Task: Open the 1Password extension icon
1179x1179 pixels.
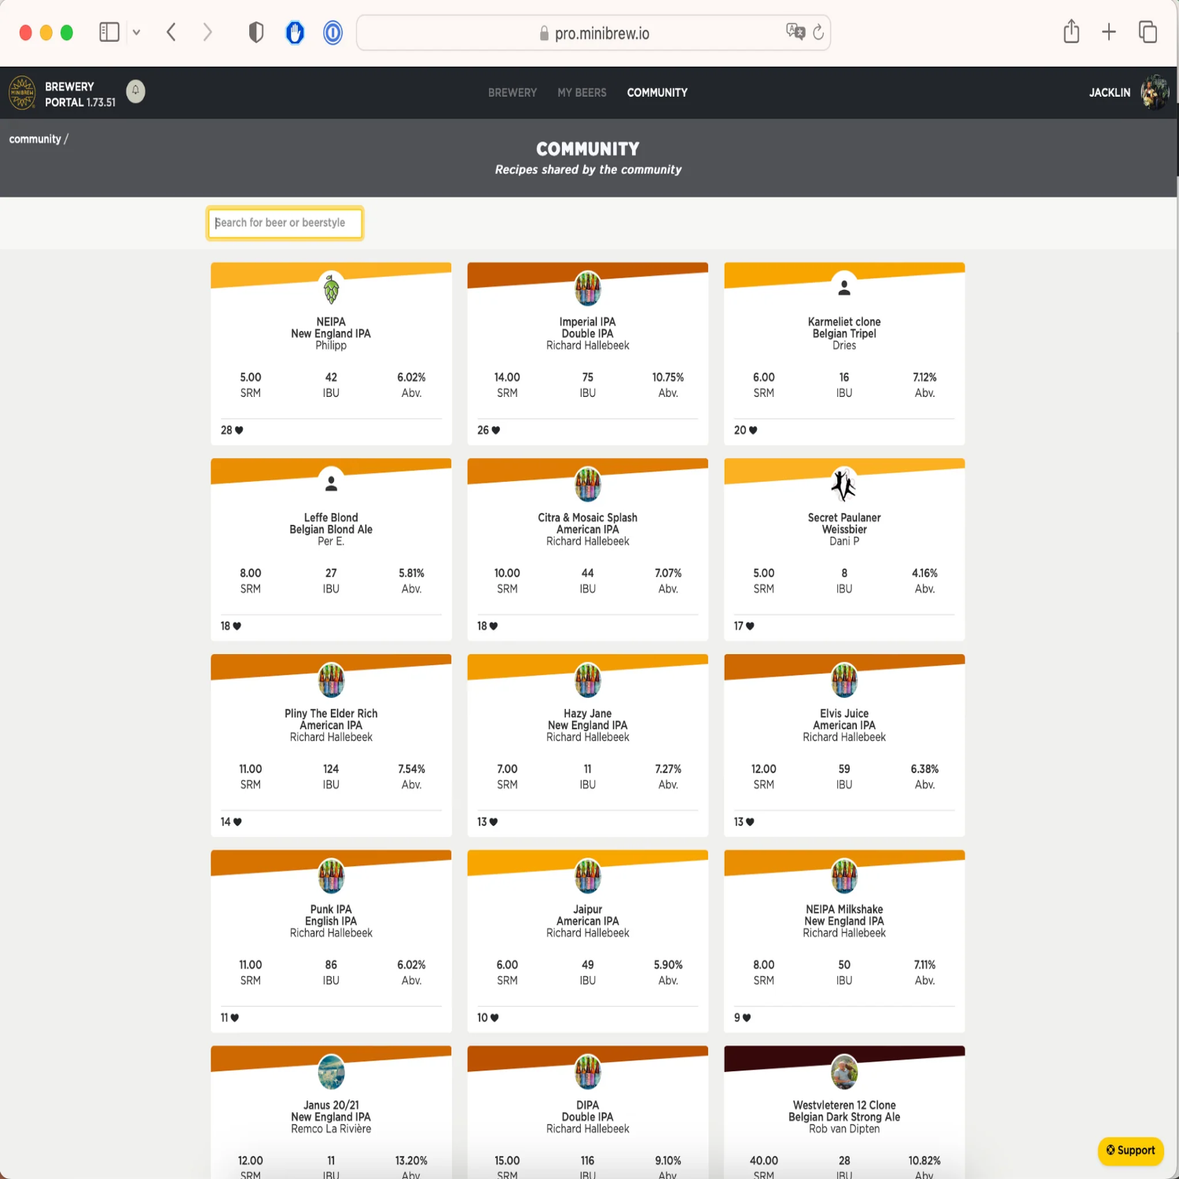Action: pyautogui.click(x=332, y=32)
